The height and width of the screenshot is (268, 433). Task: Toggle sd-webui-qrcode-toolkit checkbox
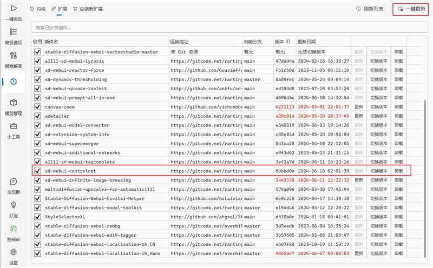(x=37, y=89)
